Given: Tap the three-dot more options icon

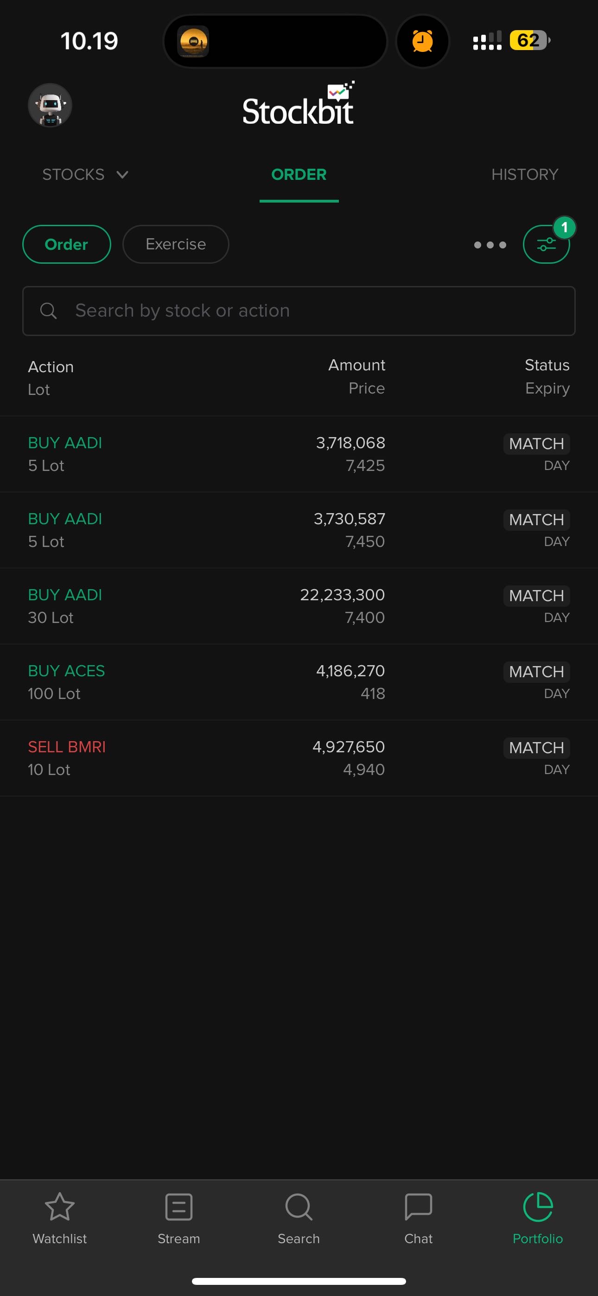Looking at the screenshot, I should [490, 245].
